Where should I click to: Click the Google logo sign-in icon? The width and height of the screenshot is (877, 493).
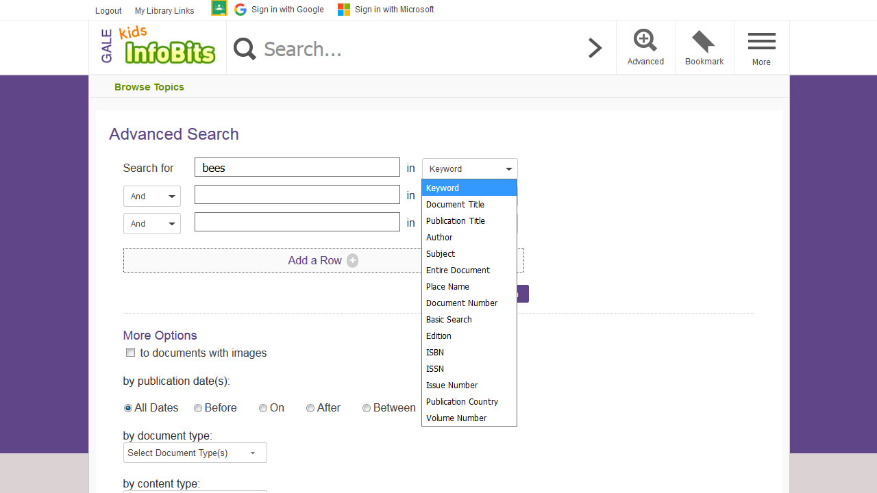240,10
